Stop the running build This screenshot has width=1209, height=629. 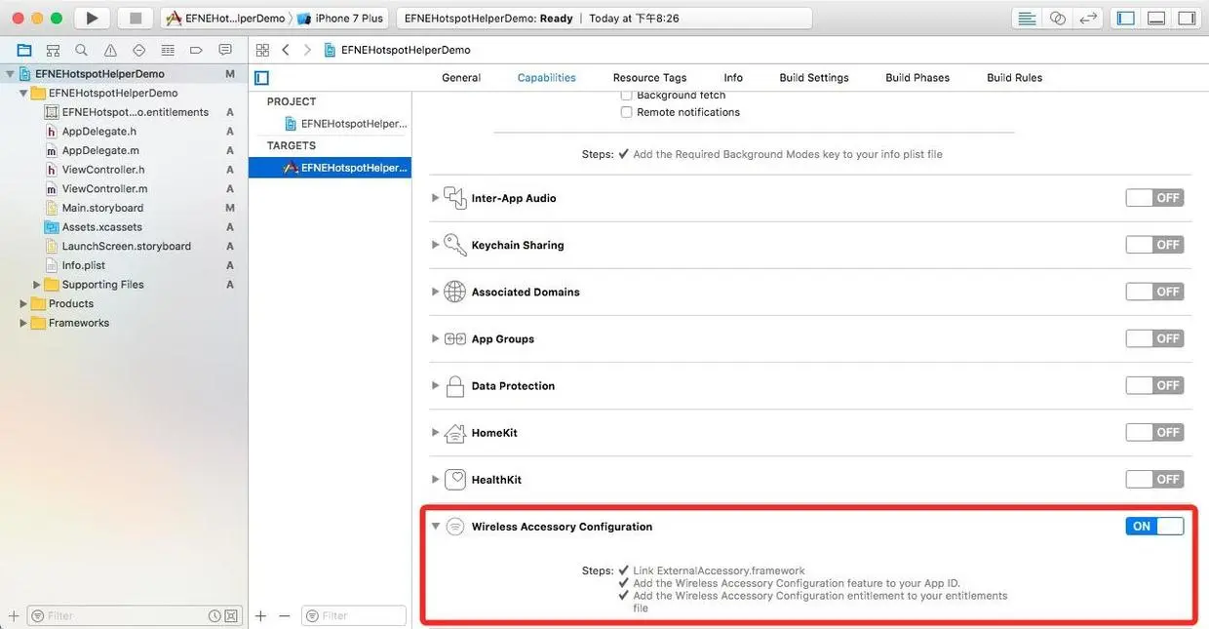pyautogui.click(x=136, y=18)
